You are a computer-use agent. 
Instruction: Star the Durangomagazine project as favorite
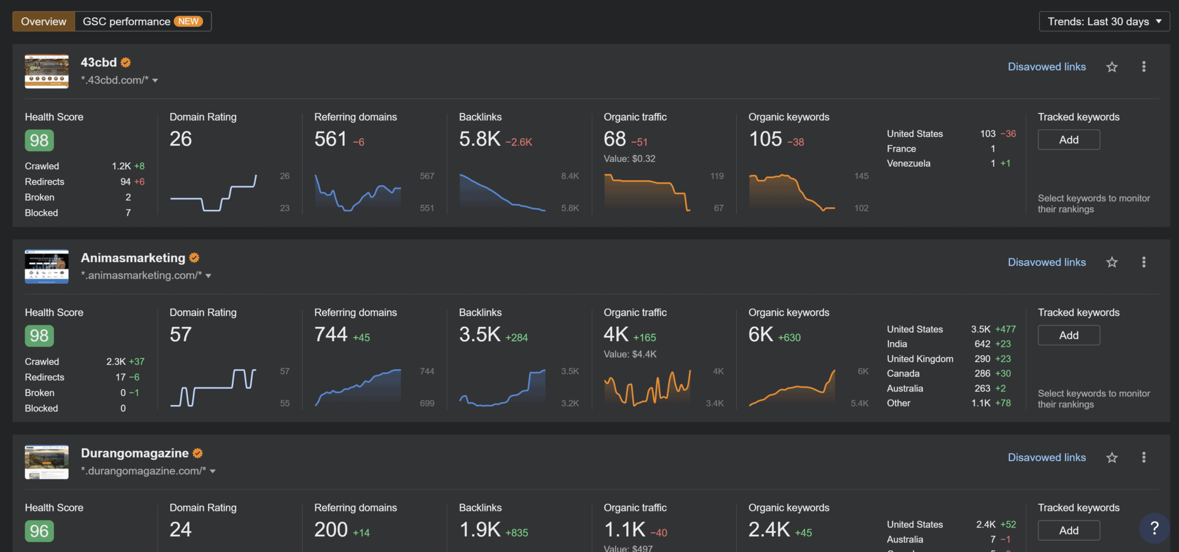(1112, 457)
